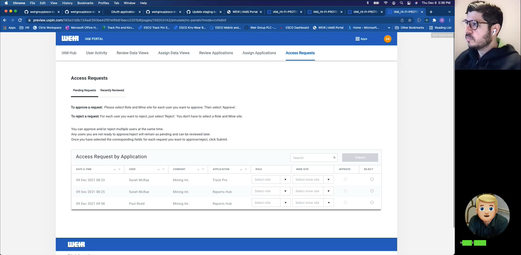Bookmark this page with the star icon
This screenshot has height=255, width=521.
[410, 20]
